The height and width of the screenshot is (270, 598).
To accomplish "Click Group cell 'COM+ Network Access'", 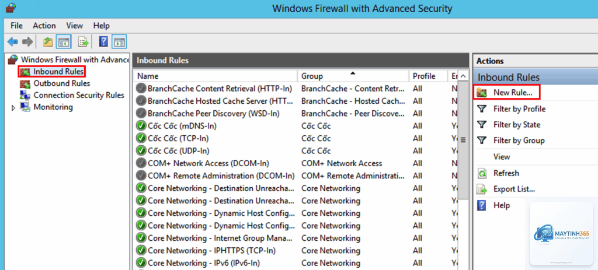I will 342,163.
